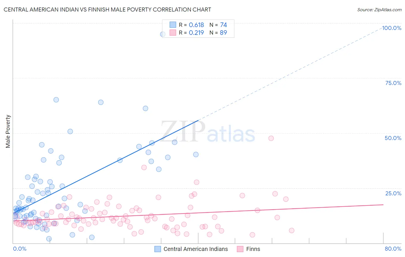Click the ZIPatlas watermark in chart center

208,132
